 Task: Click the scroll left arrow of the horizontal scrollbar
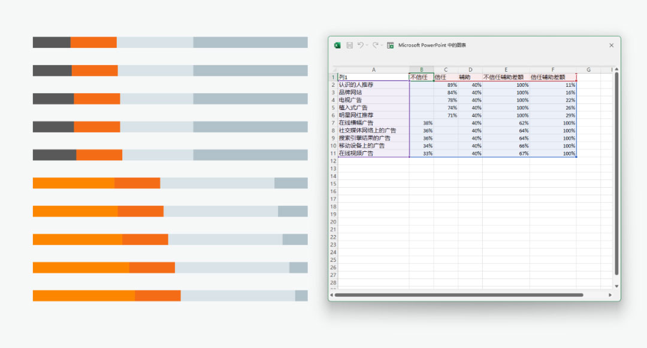[331, 295]
